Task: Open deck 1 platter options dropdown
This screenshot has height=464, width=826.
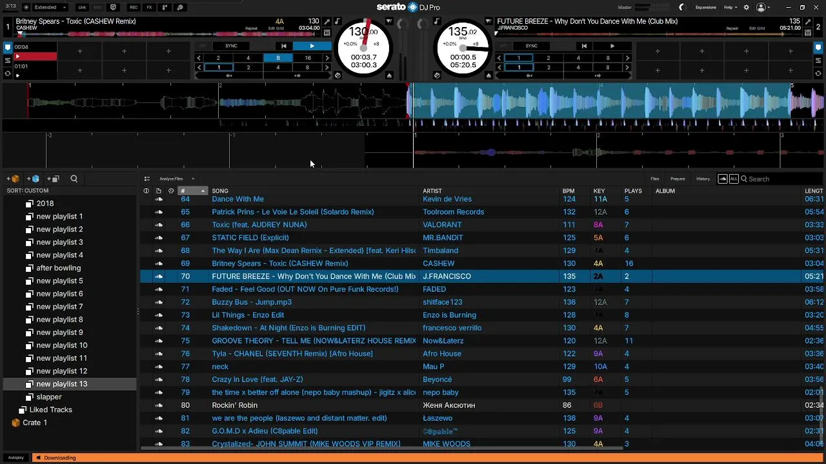Action: pyautogui.click(x=388, y=21)
